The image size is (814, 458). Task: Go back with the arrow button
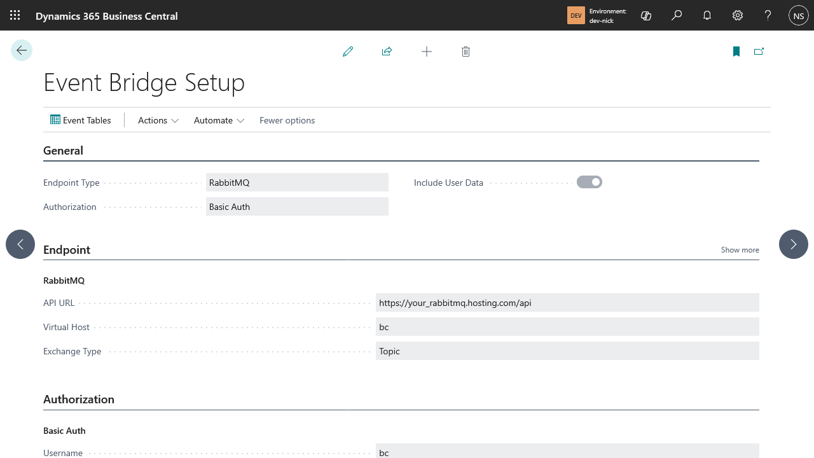pyautogui.click(x=22, y=50)
